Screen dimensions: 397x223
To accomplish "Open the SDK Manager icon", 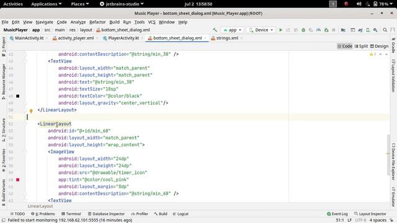I will coord(375,30).
